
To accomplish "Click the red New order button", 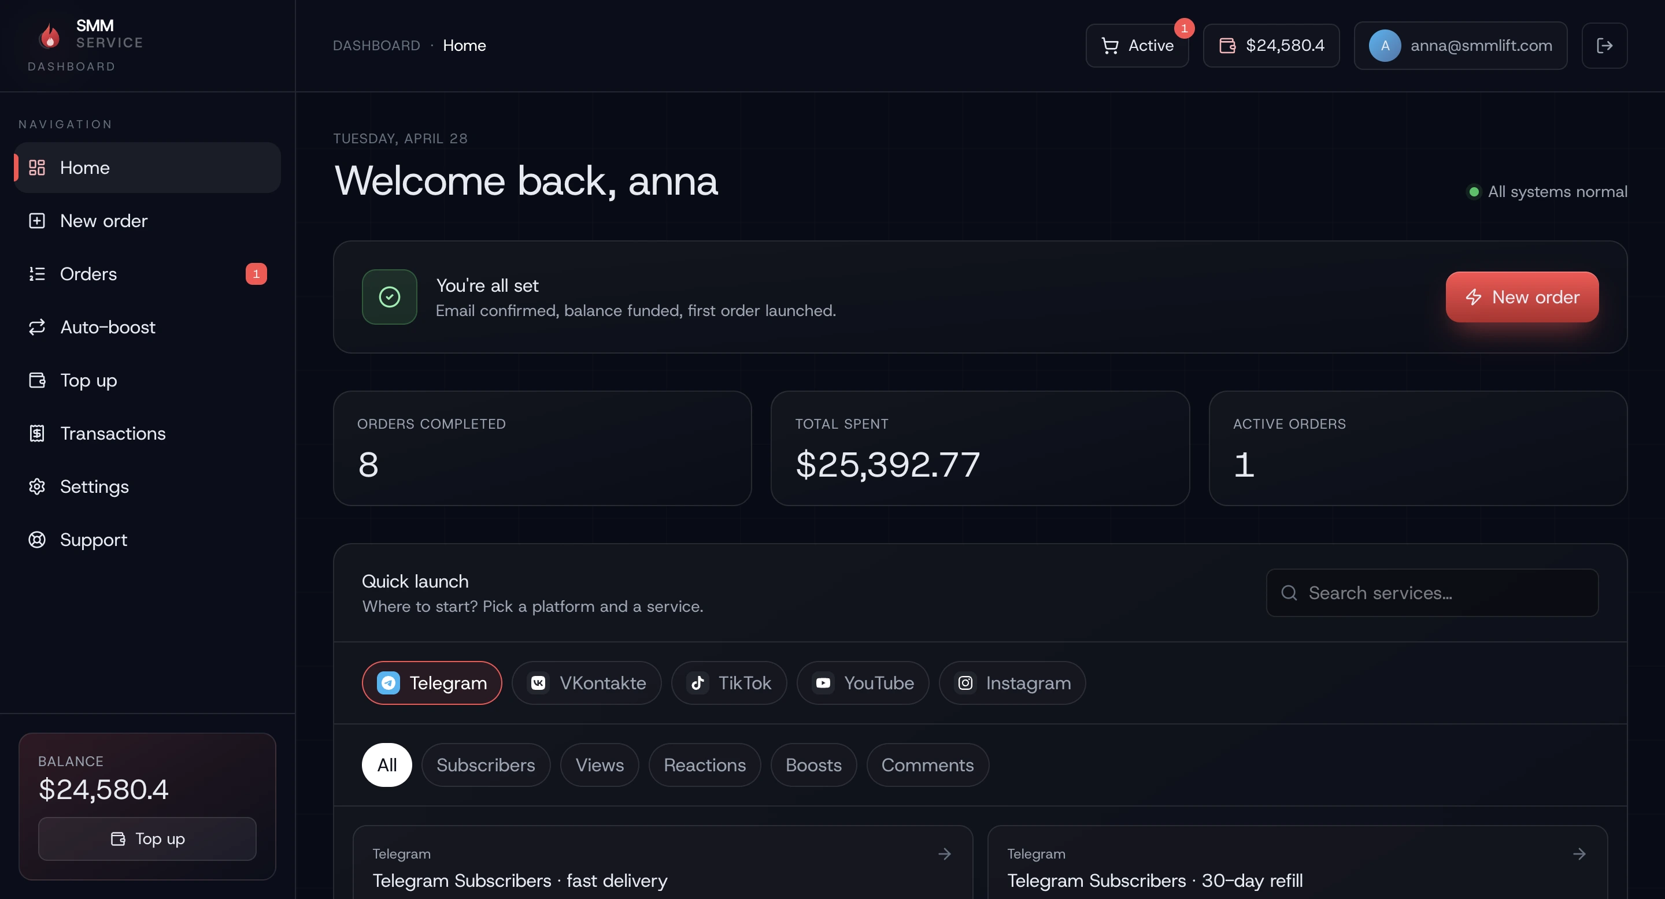I will point(1522,297).
